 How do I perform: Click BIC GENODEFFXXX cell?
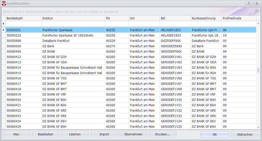tap(175, 52)
